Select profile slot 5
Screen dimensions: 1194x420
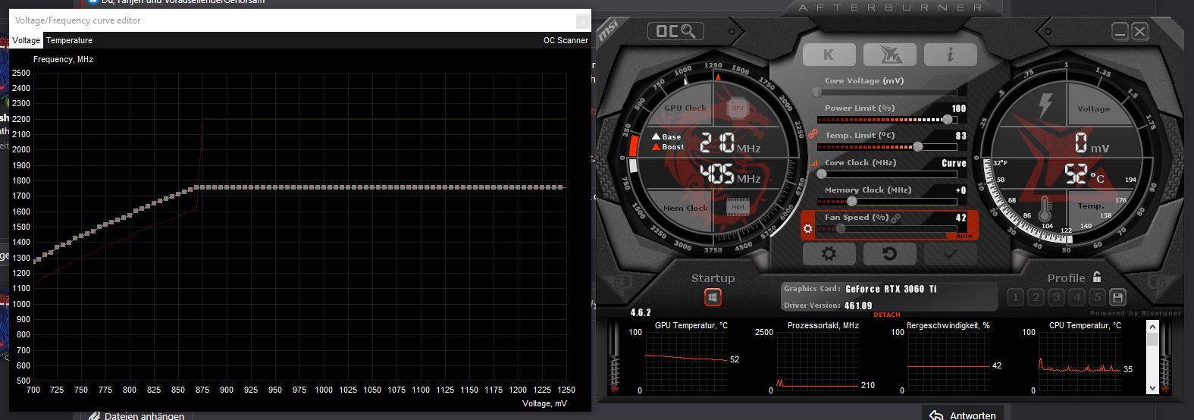point(1097,297)
